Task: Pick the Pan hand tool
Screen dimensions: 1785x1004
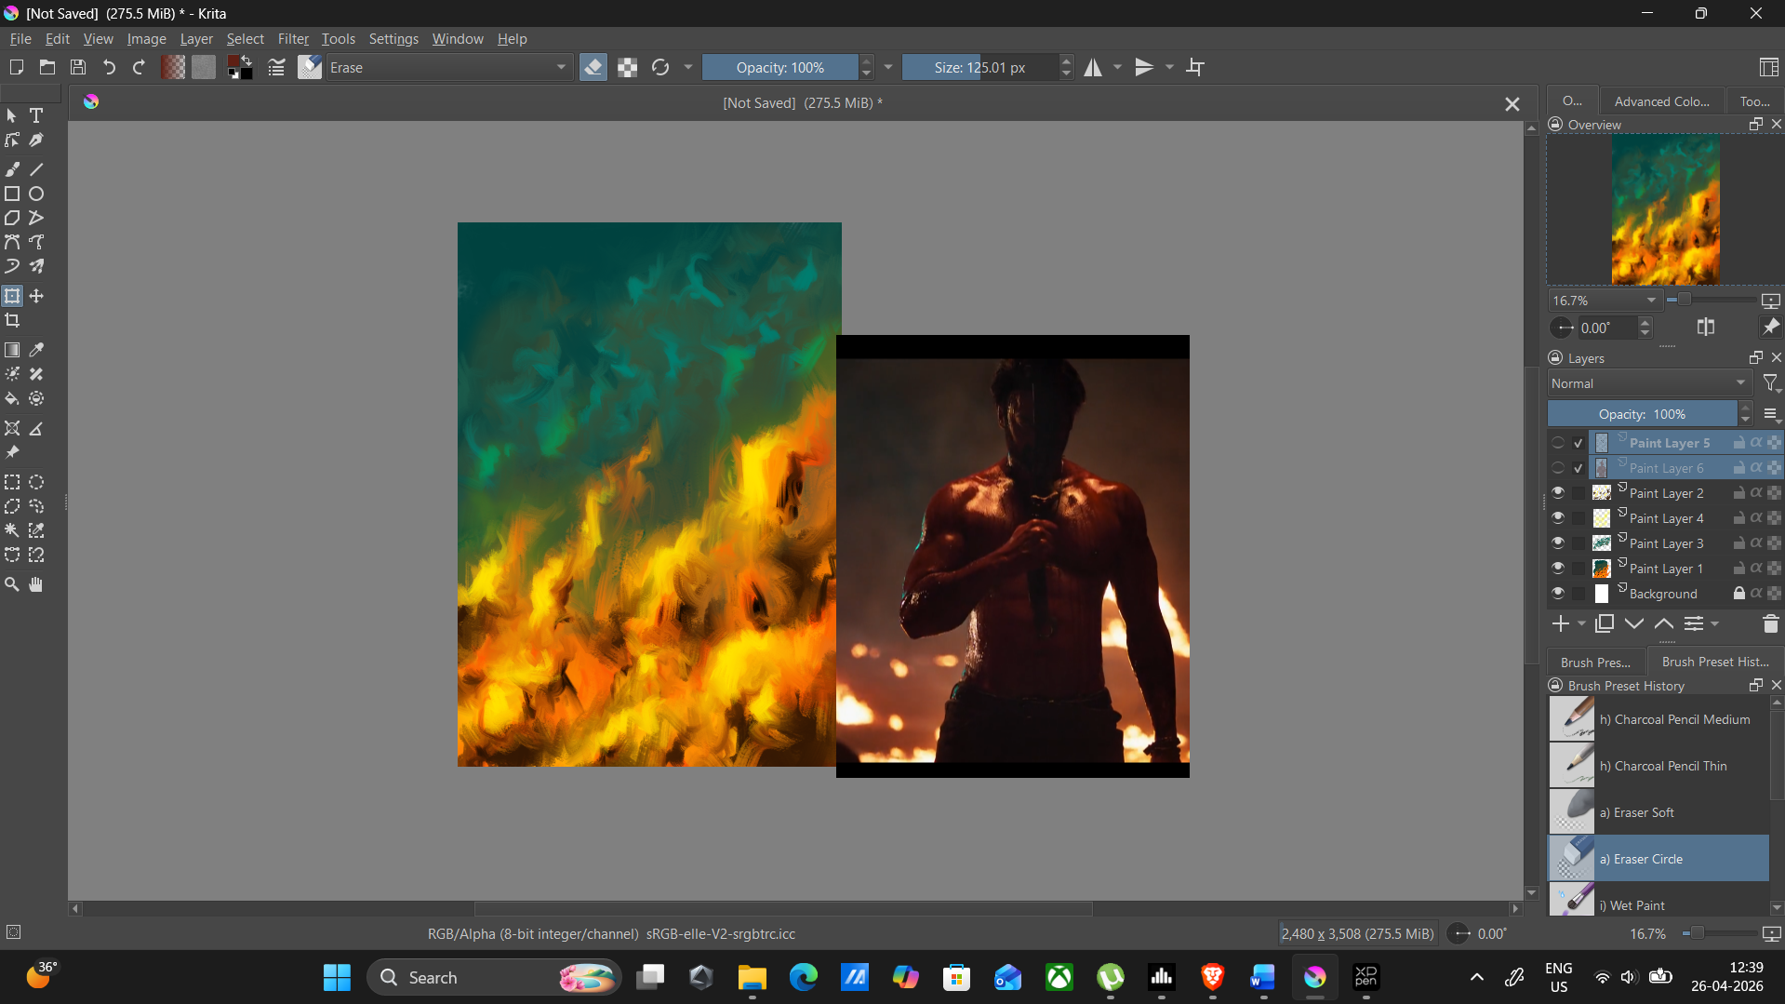Action: (x=36, y=585)
